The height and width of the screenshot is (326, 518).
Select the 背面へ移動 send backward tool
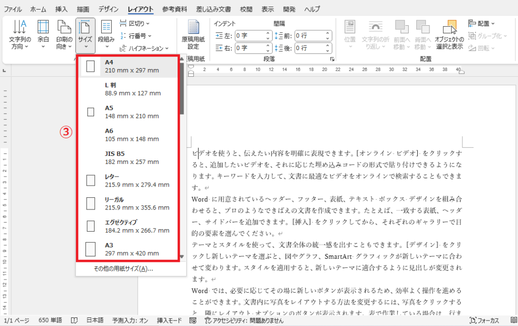(422, 35)
